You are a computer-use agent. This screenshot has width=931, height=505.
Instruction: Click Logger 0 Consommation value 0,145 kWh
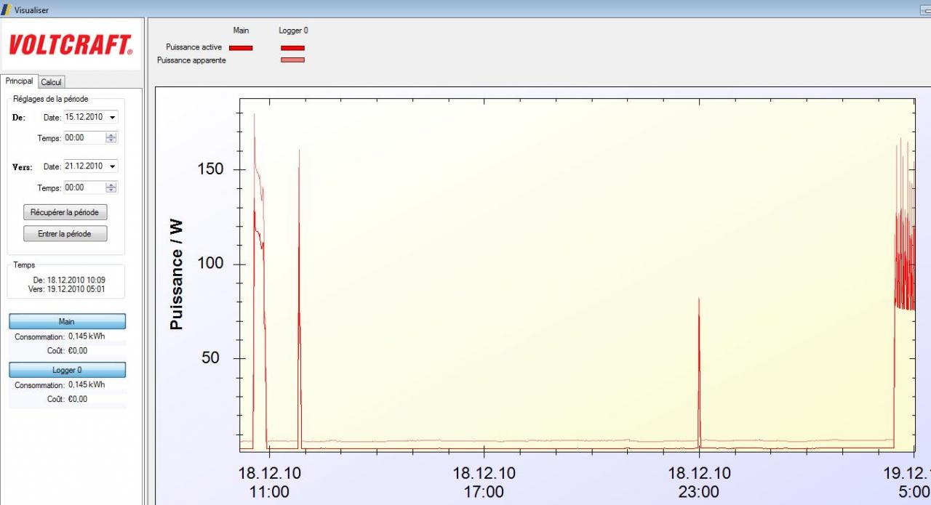87,385
